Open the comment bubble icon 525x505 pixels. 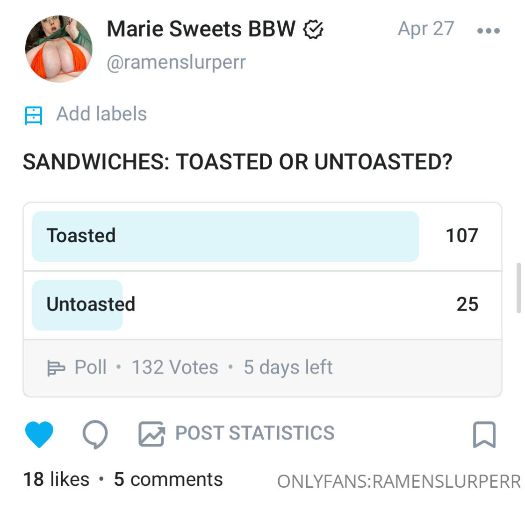coord(95,434)
